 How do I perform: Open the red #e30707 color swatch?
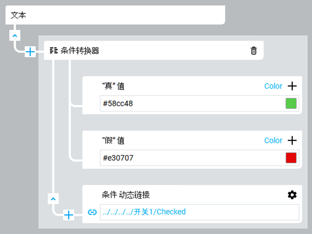pyautogui.click(x=291, y=158)
